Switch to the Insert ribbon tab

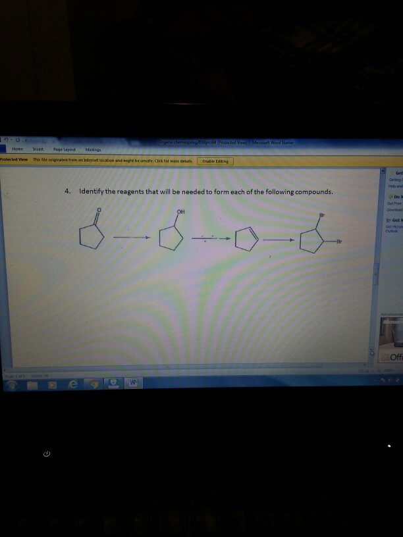coord(38,149)
